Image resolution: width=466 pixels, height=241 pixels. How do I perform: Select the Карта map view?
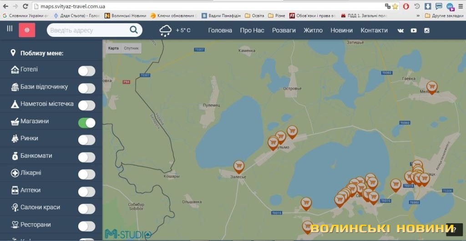[x=114, y=48]
